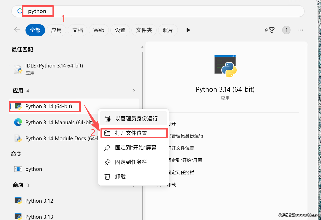Show more filters with play arrow
The height and width of the screenshot is (220, 321).
tap(188, 30)
